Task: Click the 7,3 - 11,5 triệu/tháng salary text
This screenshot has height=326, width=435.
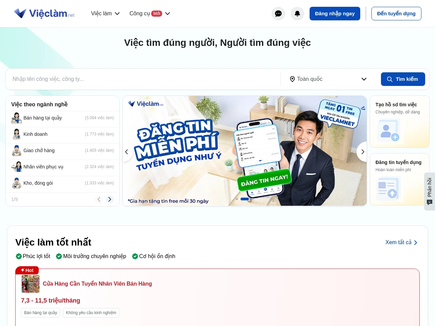Action: (51, 301)
